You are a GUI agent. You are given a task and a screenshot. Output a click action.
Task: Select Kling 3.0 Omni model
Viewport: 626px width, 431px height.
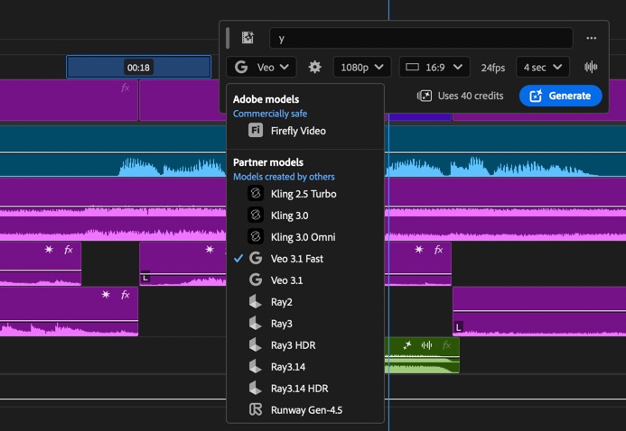tap(305, 236)
